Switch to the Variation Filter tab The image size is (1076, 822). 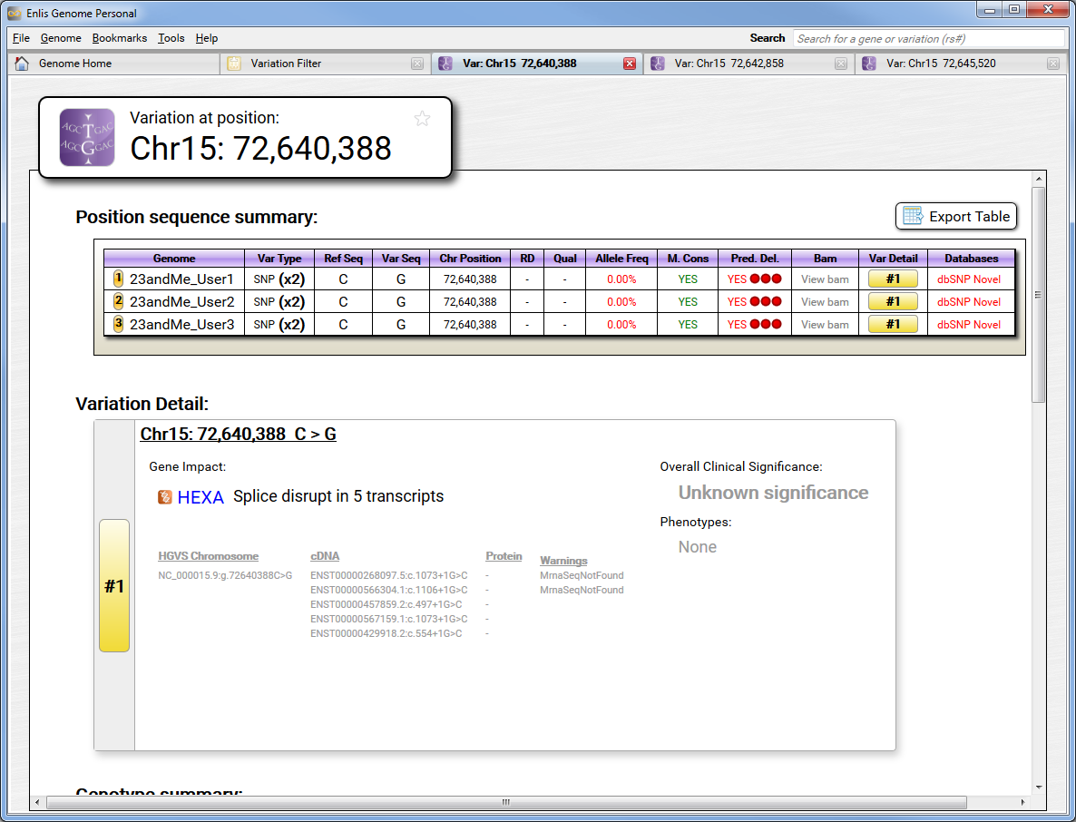coord(326,64)
